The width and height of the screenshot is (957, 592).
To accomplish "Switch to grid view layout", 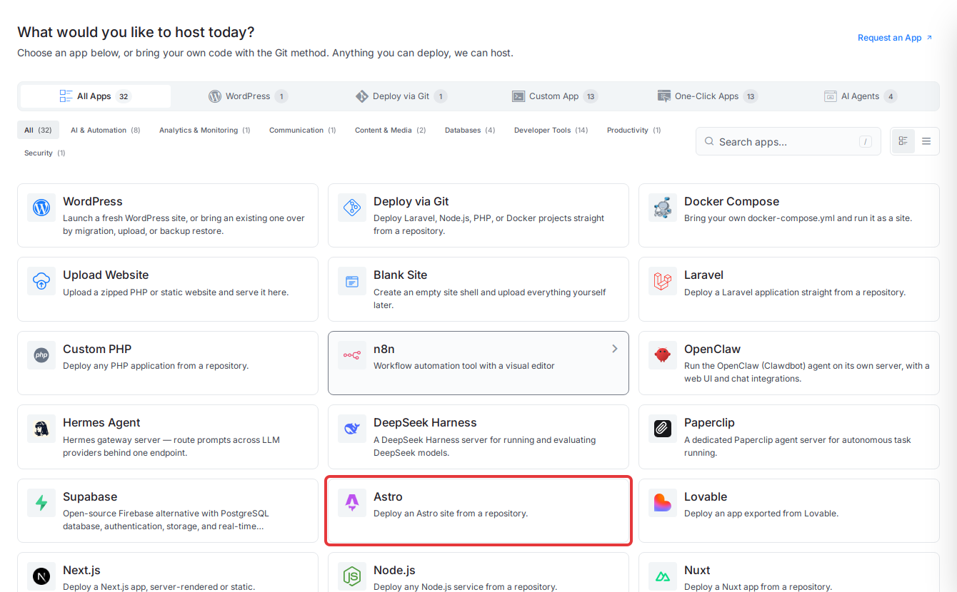I will (x=903, y=141).
